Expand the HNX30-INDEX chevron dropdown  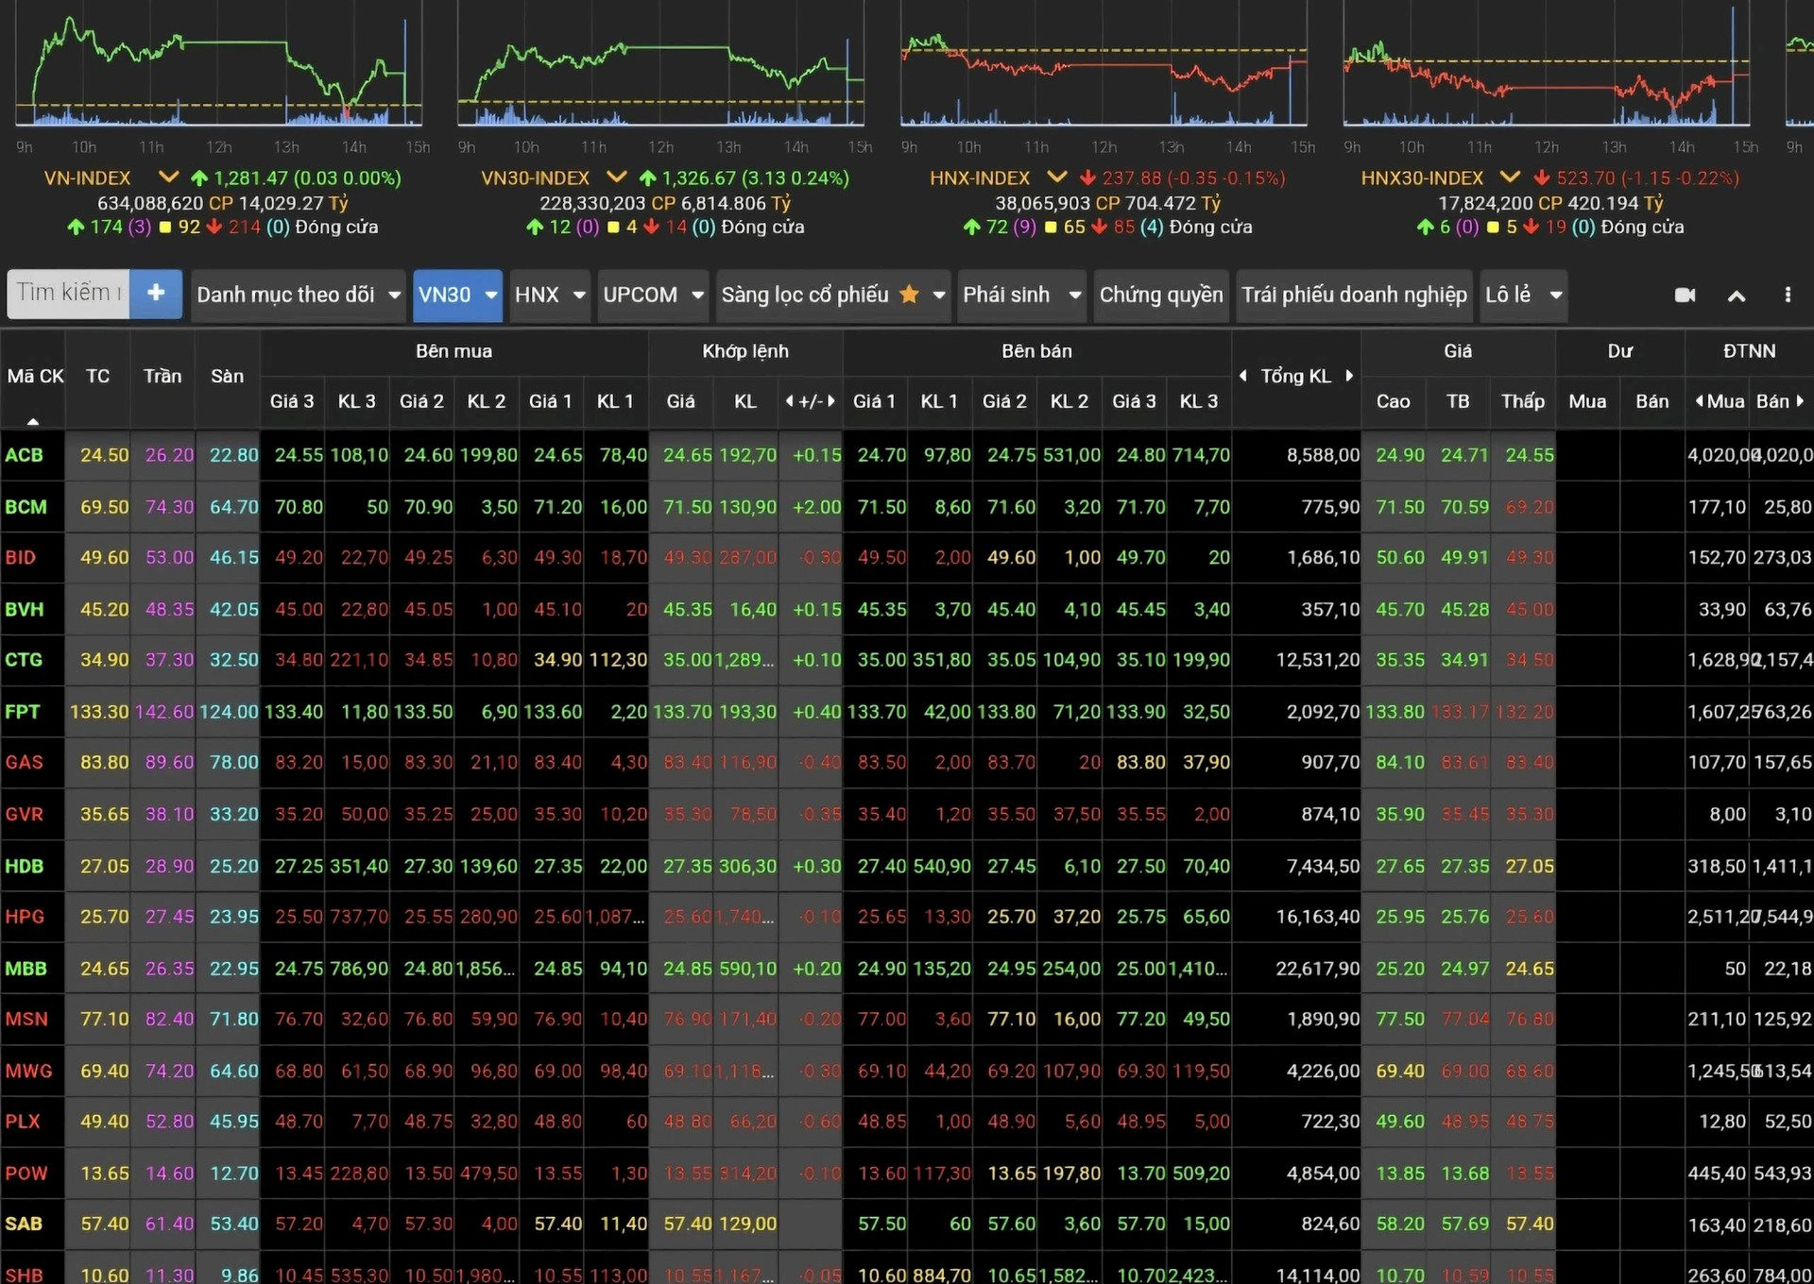click(1510, 177)
